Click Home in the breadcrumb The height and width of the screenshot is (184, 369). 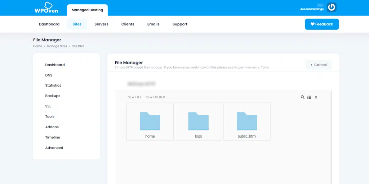[37, 46]
